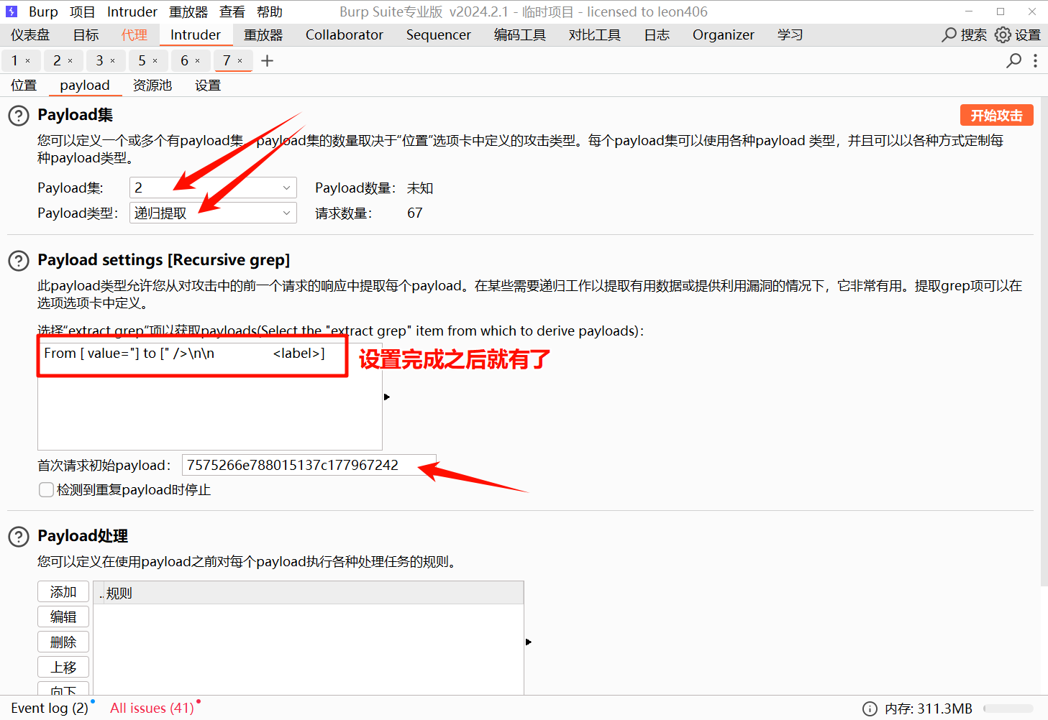Close Intruder tab 5 with its x

pyautogui.click(x=155, y=61)
